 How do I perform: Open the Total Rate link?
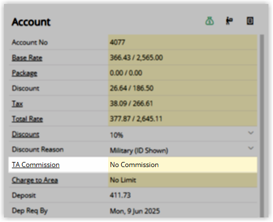[27, 119]
